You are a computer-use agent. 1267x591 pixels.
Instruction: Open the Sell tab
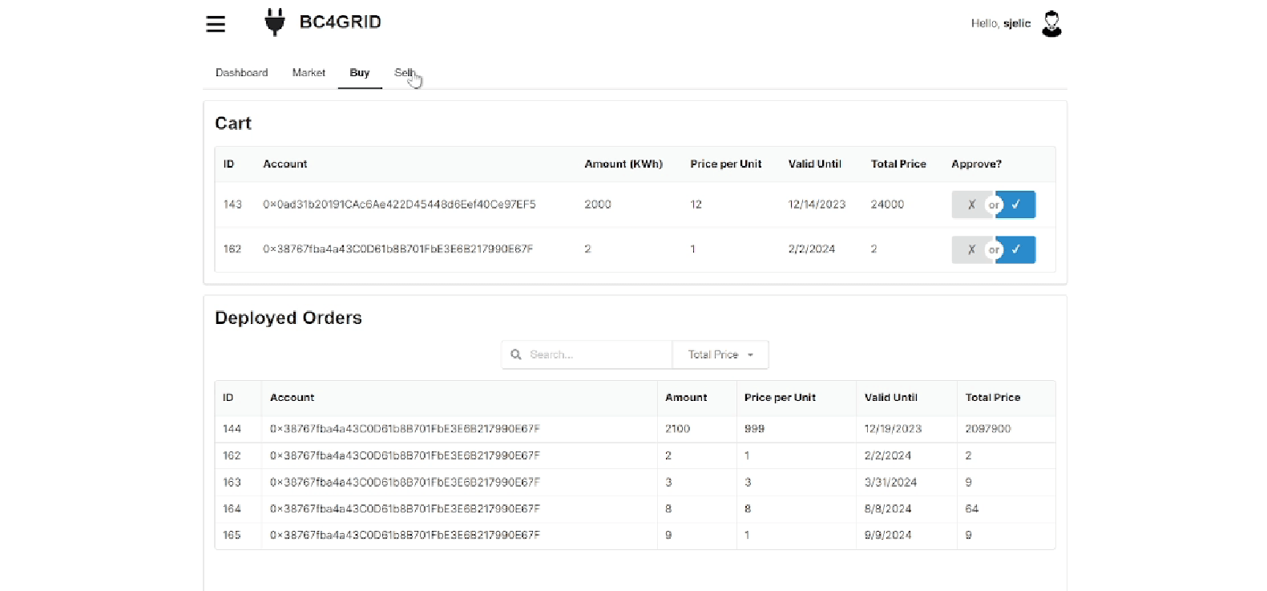pos(404,72)
